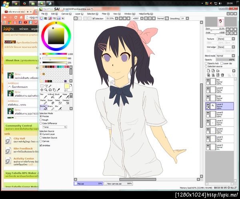Select the Blur tool
Screen dimensions: 240x199
(x=58, y=107)
